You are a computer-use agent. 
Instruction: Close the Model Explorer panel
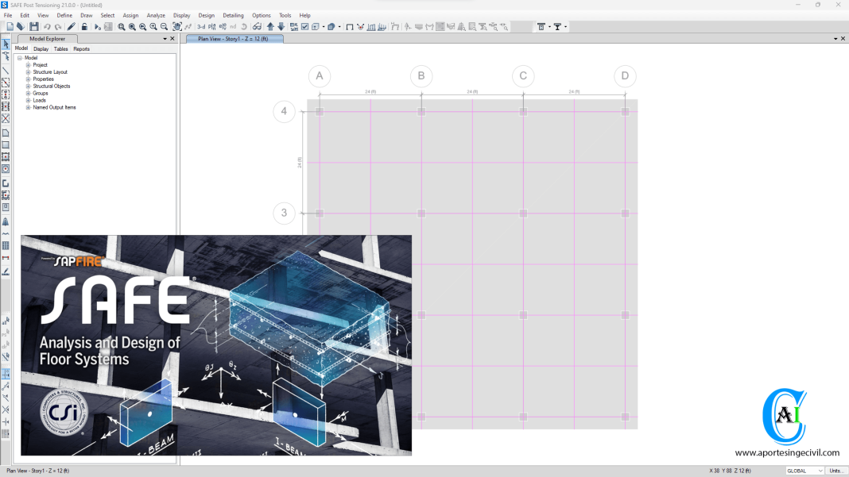pos(173,38)
